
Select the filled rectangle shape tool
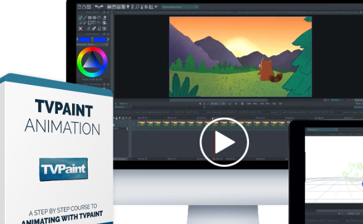click(89, 18)
